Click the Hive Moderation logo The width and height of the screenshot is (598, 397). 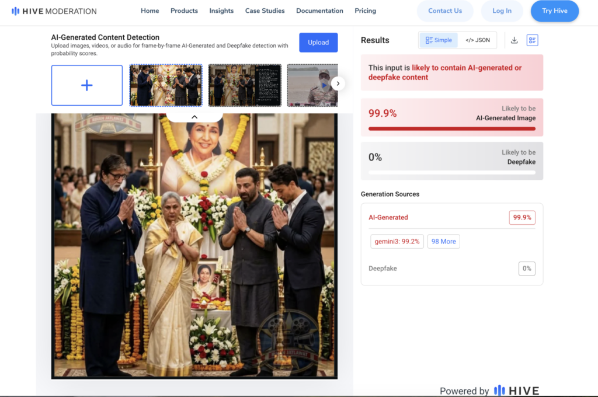point(54,11)
